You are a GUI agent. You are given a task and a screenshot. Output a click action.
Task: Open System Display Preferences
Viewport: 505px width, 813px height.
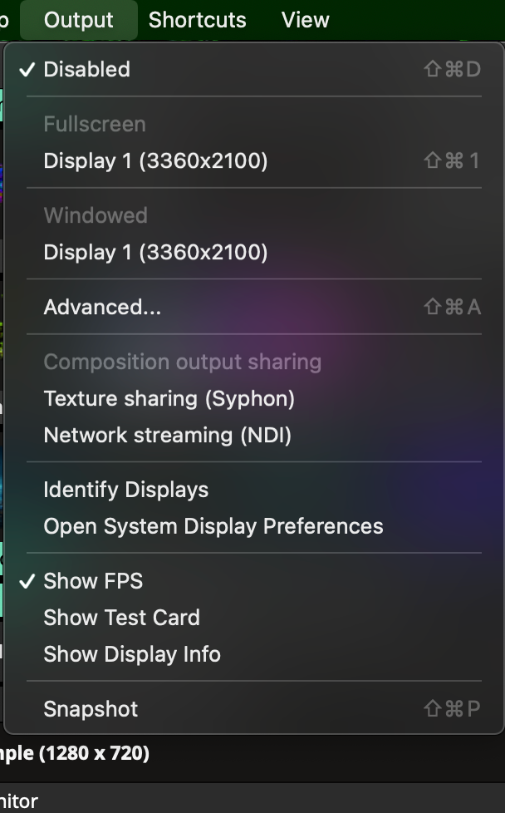click(x=213, y=527)
